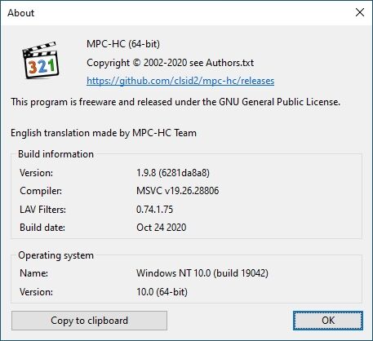Image resolution: width=373 pixels, height=341 pixels.
Task: Confirm the dialog with OK
Action: click(328, 321)
